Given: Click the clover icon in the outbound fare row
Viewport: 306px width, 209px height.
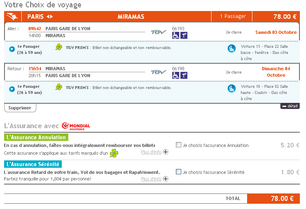Looking at the screenshot, I should click(x=59, y=47).
